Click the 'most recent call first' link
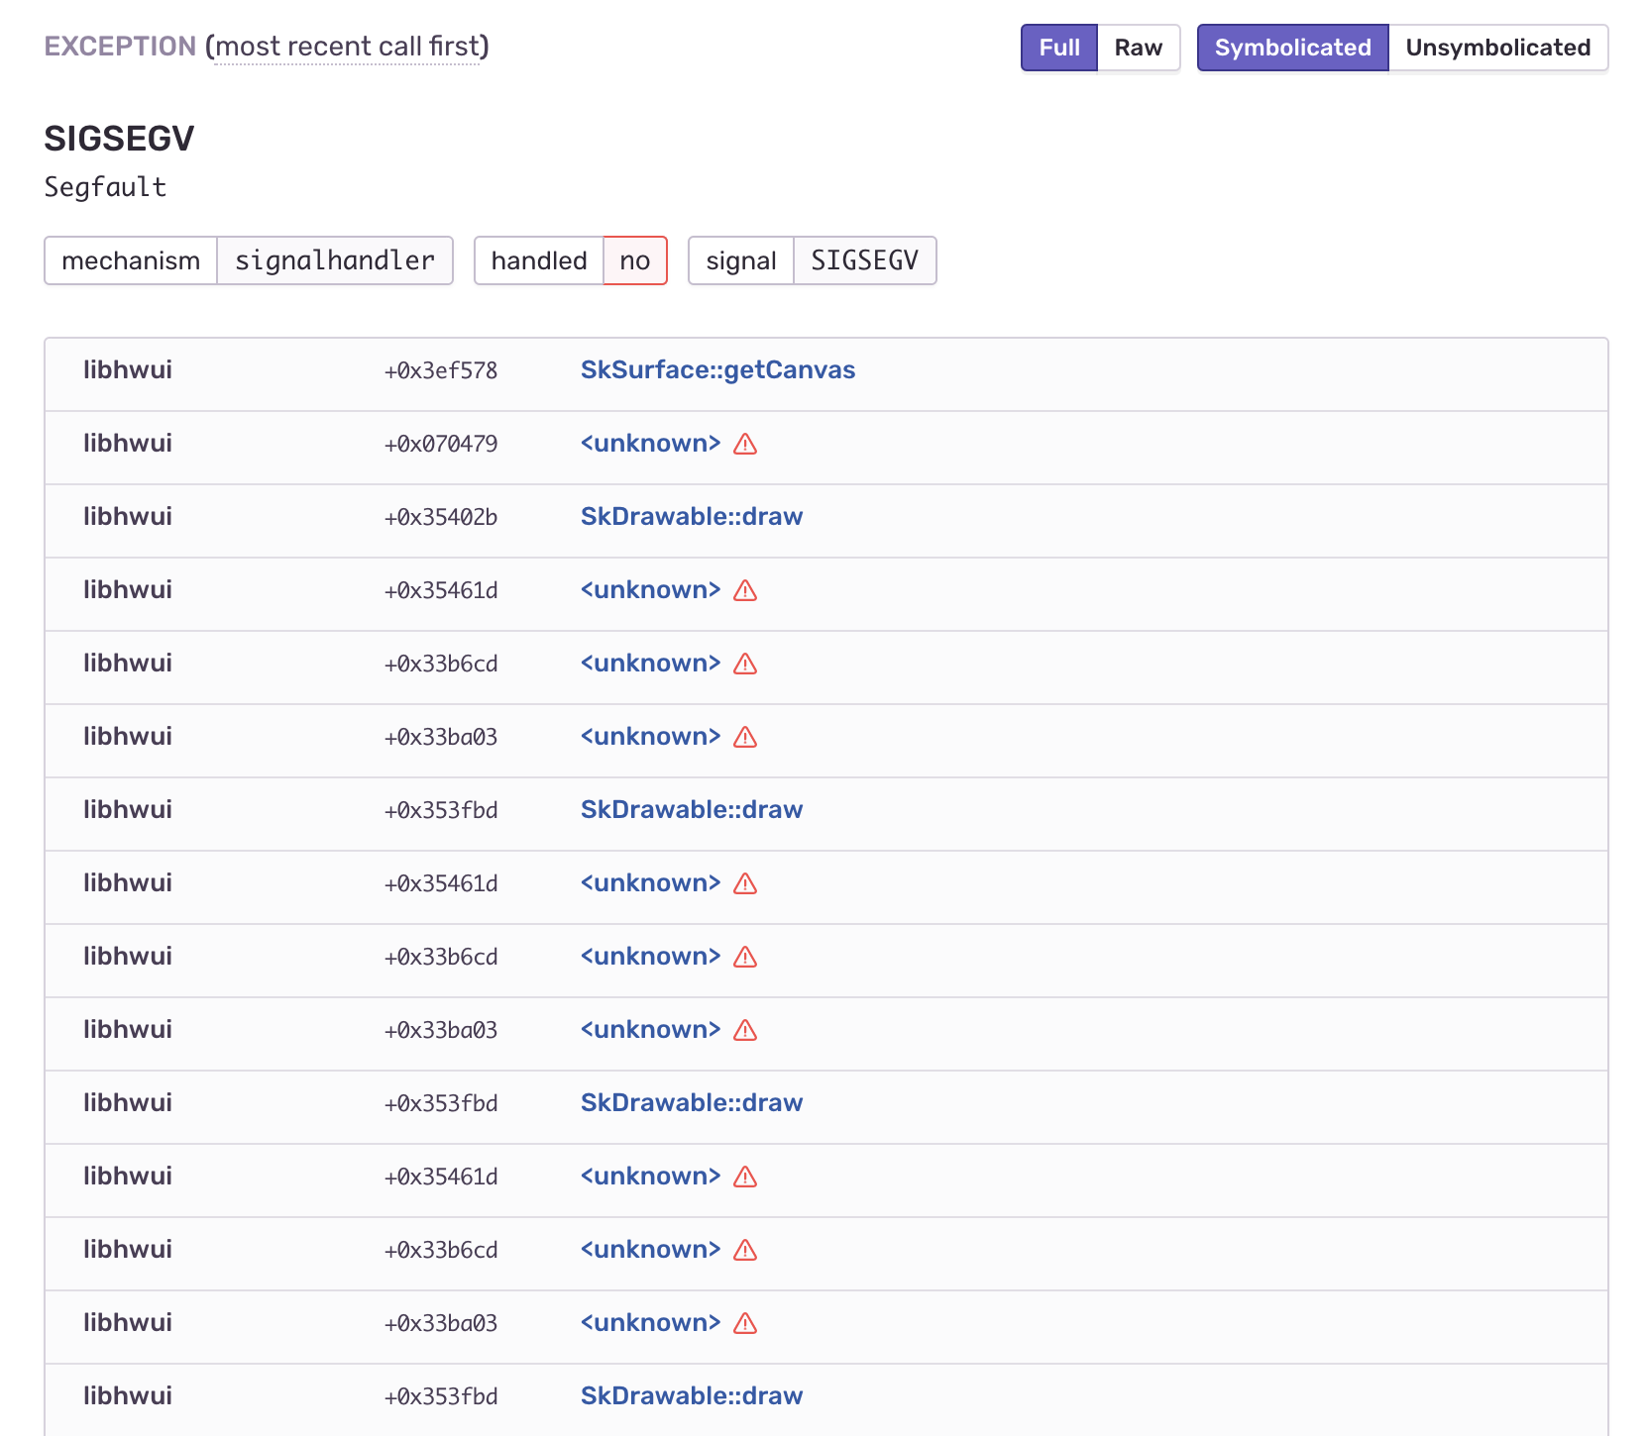 tap(349, 46)
